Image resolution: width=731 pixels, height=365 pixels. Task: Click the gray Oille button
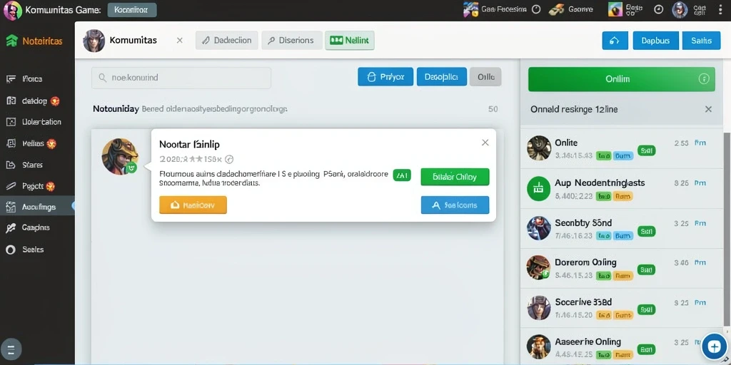click(485, 77)
